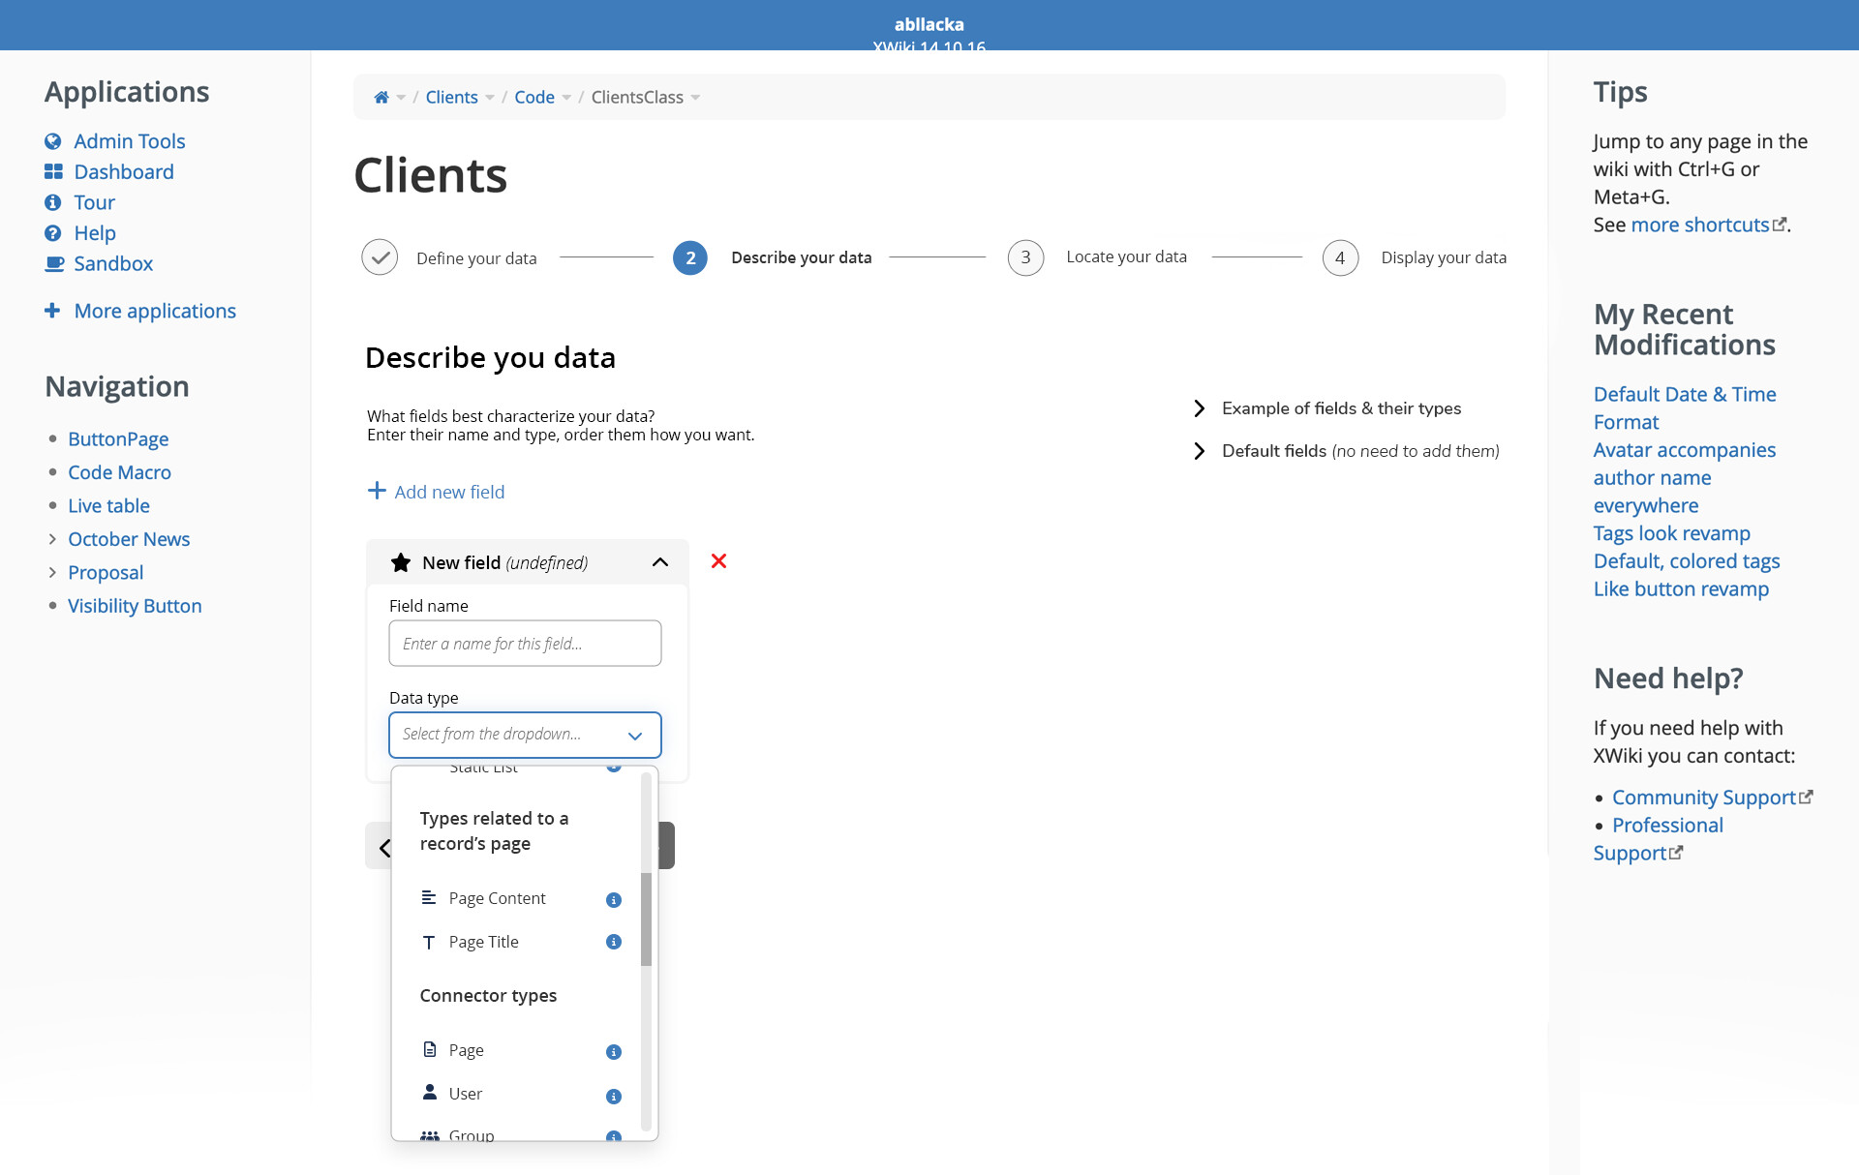Click Add new field link
The height and width of the screenshot is (1175, 1859).
pos(437,492)
